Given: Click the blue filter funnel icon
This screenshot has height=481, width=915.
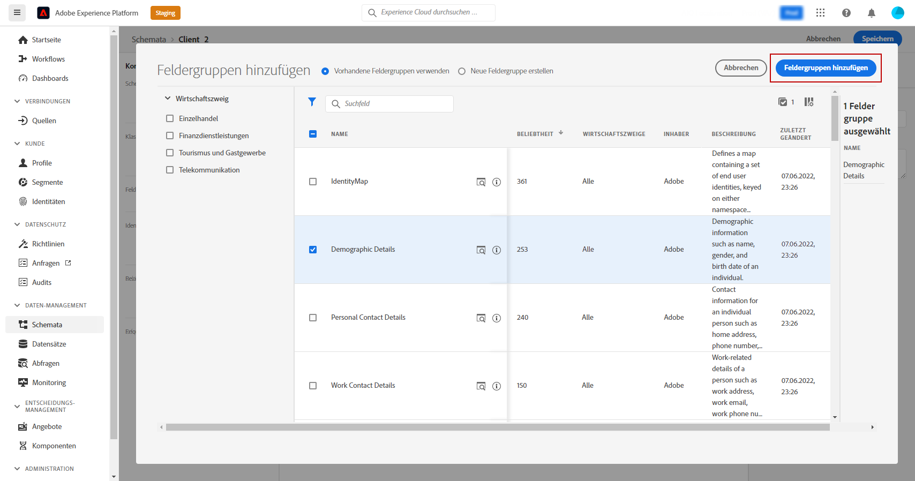Looking at the screenshot, I should tap(312, 102).
